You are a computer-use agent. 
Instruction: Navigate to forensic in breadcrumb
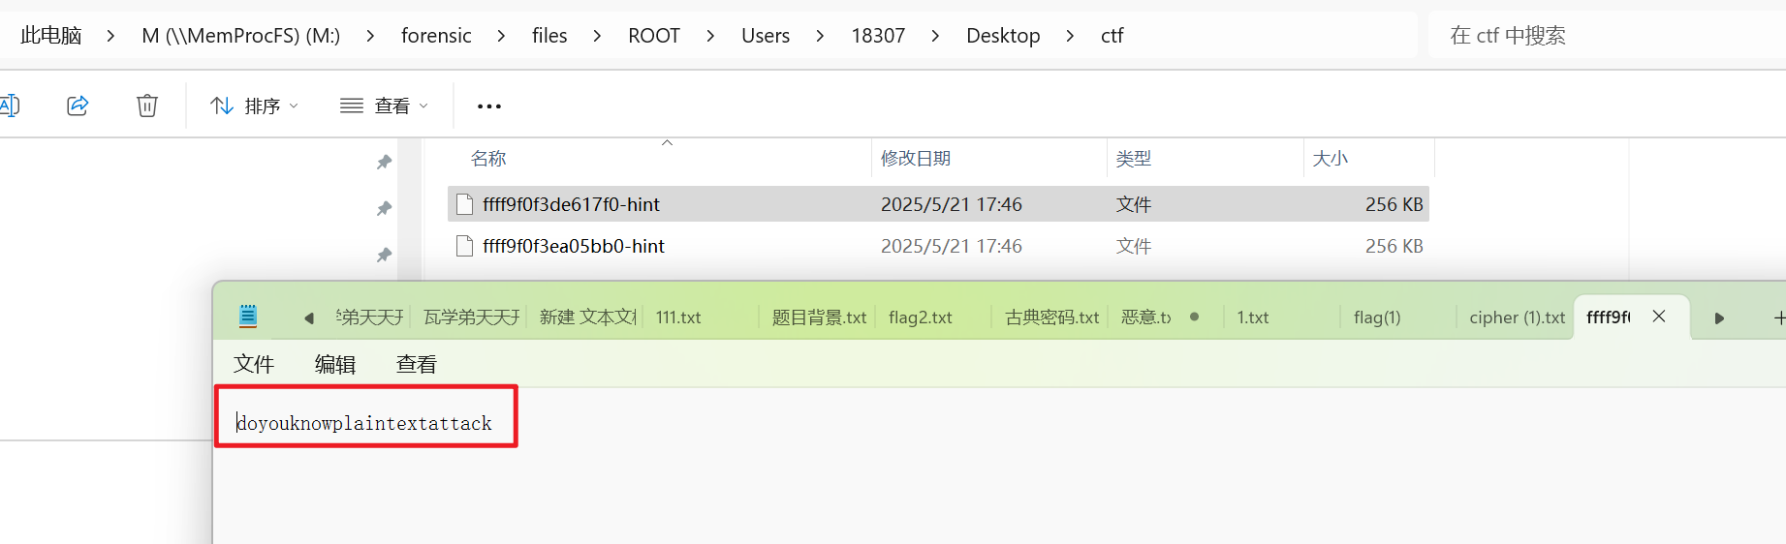click(x=436, y=36)
